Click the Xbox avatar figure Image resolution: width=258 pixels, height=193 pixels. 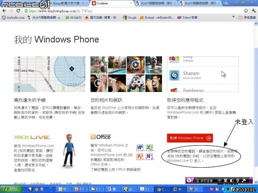(69, 150)
